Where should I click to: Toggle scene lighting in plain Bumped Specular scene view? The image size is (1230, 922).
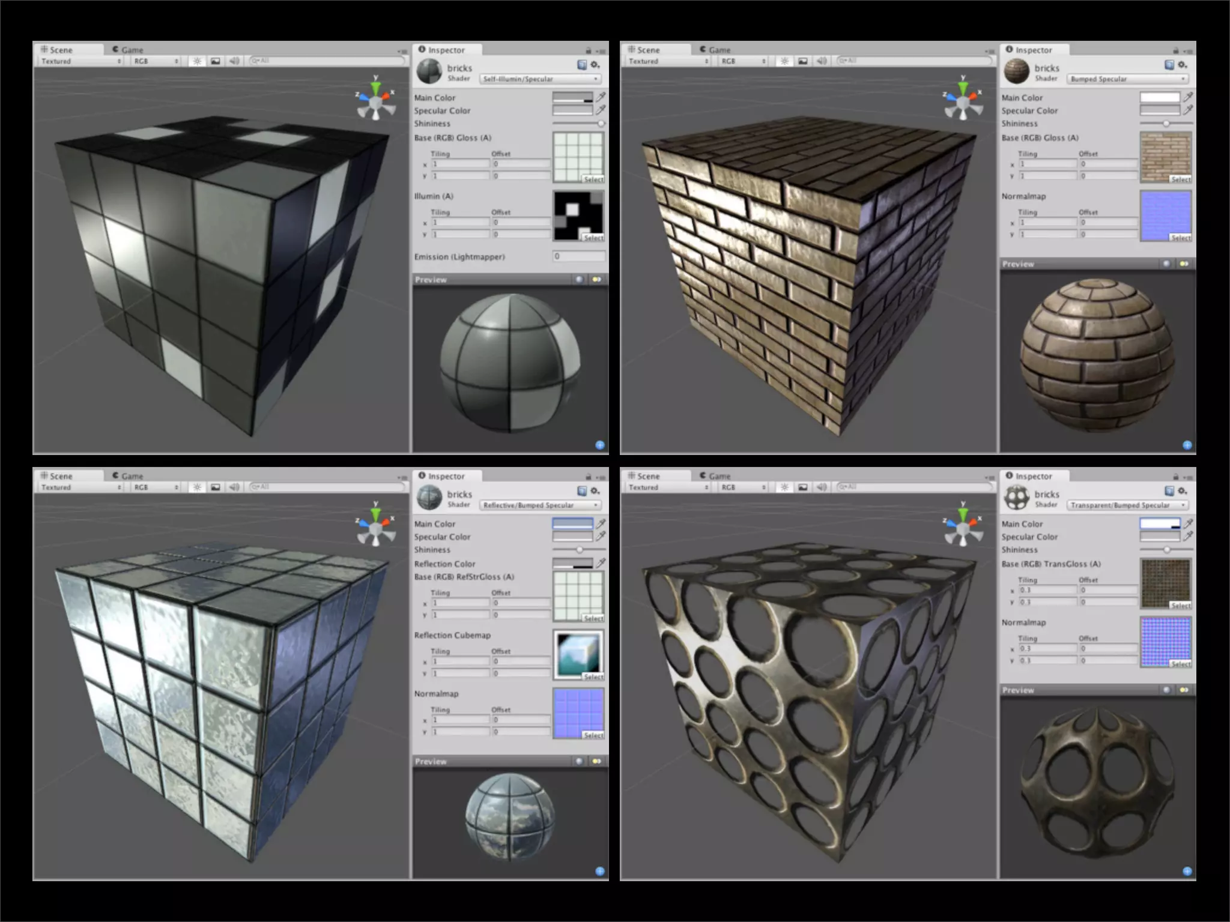point(784,61)
